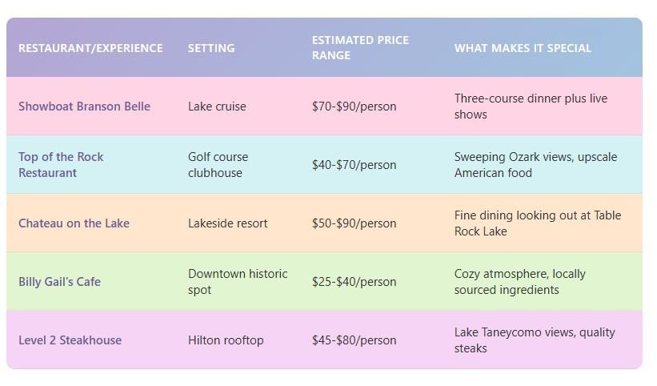The width and height of the screenshot is (657, 386).
Task: Click the Downtown historic spot cell
Action: (x=237, y=282)
